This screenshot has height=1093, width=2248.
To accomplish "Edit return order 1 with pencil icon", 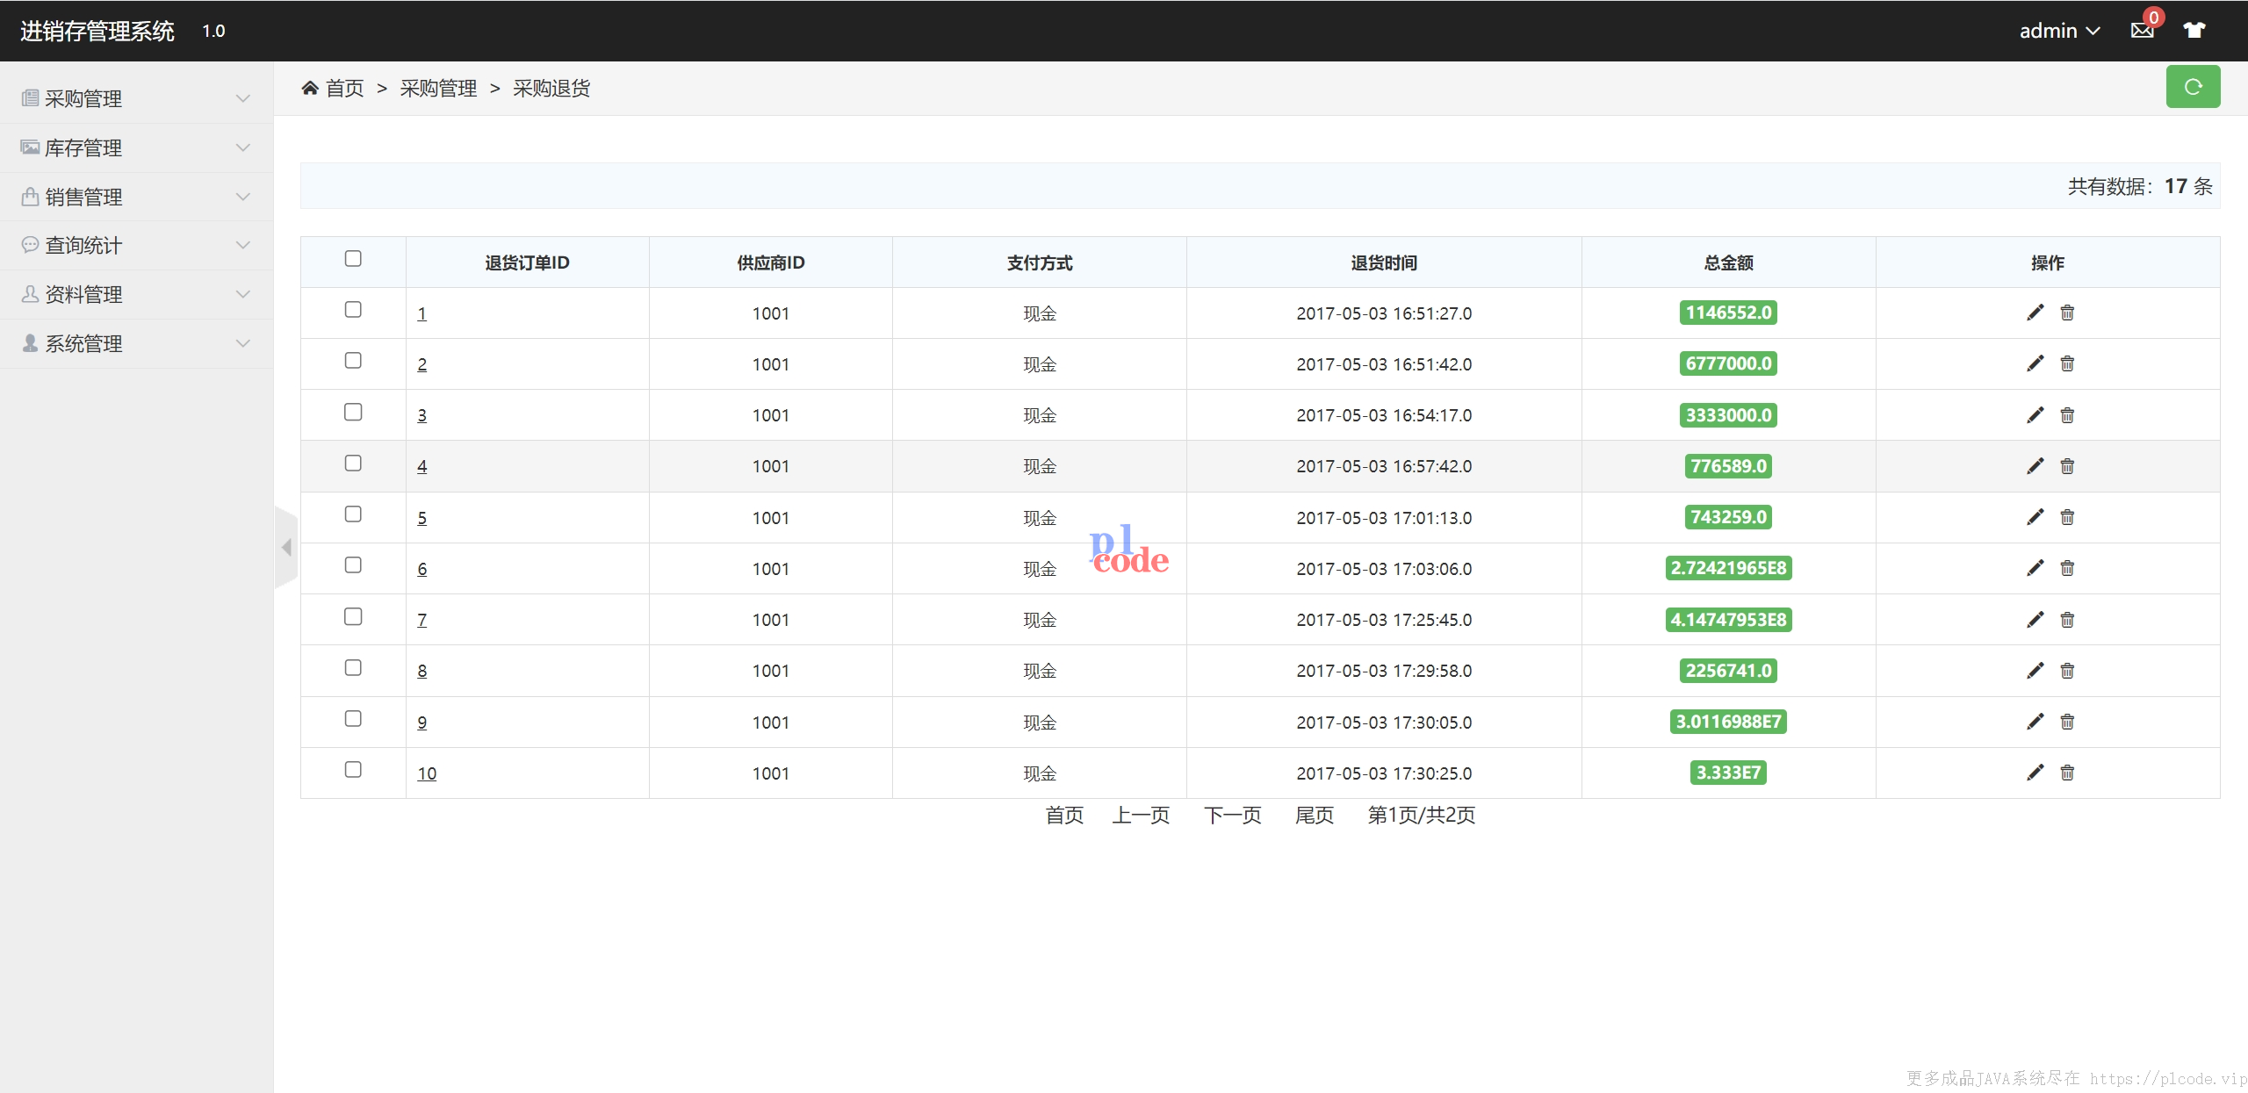I will (2035, 313).
